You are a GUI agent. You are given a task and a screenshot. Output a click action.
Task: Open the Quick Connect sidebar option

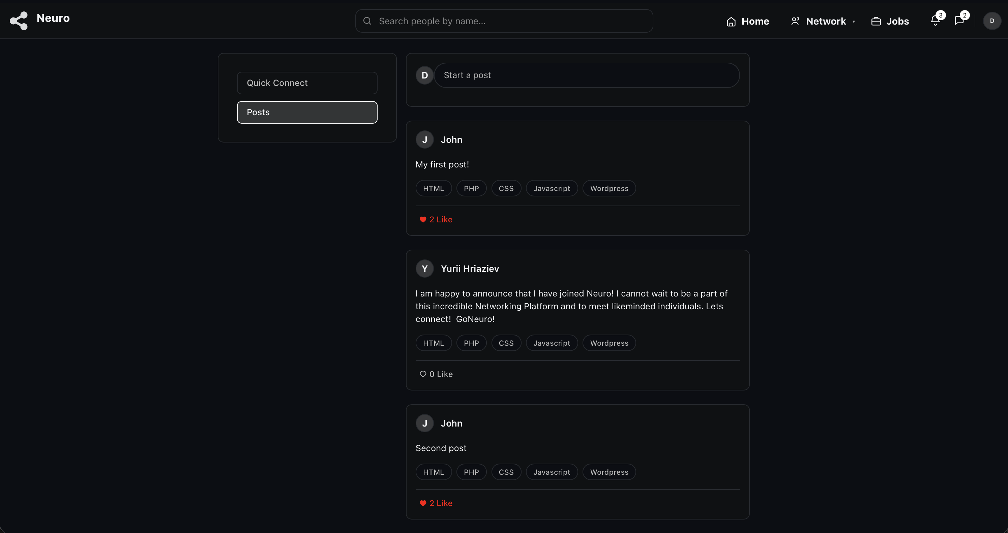coord(307,83)
